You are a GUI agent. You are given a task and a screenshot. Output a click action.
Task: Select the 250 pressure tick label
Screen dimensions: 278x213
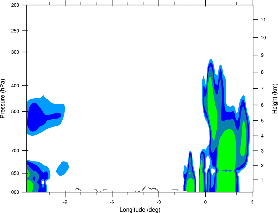click(15, 31)
